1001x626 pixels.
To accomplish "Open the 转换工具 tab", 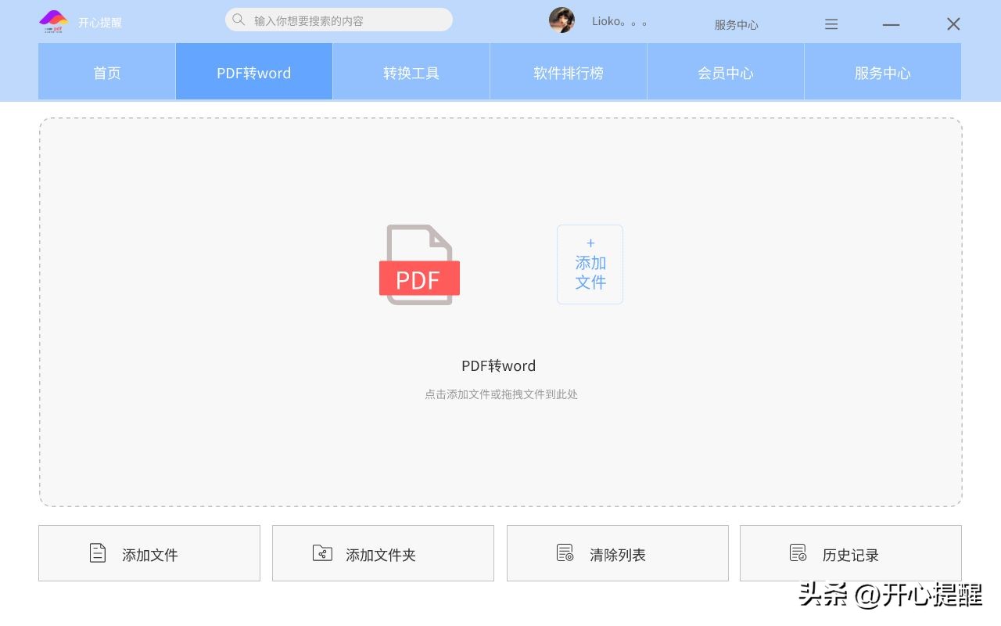I will click(x=411, y=72).
